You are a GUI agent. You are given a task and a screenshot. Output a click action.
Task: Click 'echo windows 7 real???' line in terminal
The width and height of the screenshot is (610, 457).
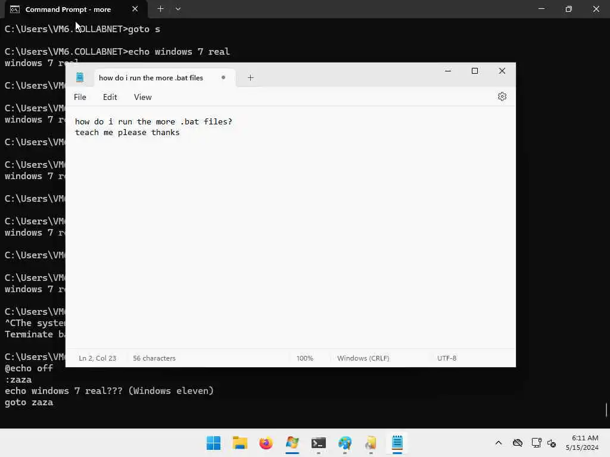[x=109, y=391]
